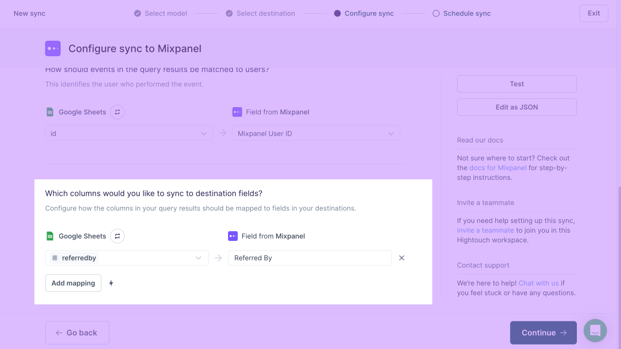Open the chat support bubble
Image resolution: width=621 pixels, height=349 pixels.
(595, 331)
